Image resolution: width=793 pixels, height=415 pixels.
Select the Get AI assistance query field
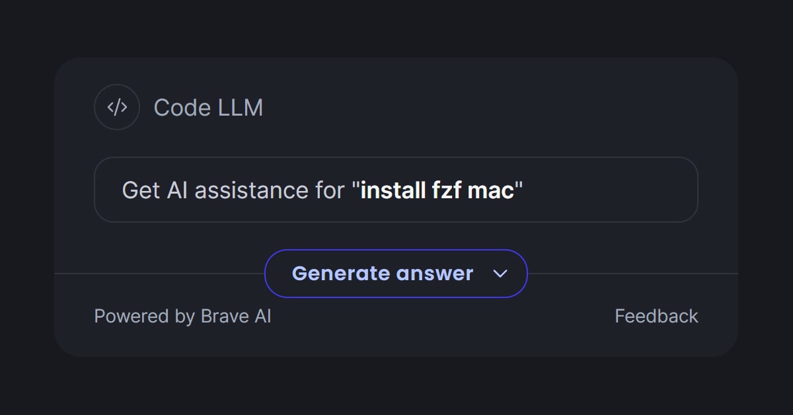[397, 190]
